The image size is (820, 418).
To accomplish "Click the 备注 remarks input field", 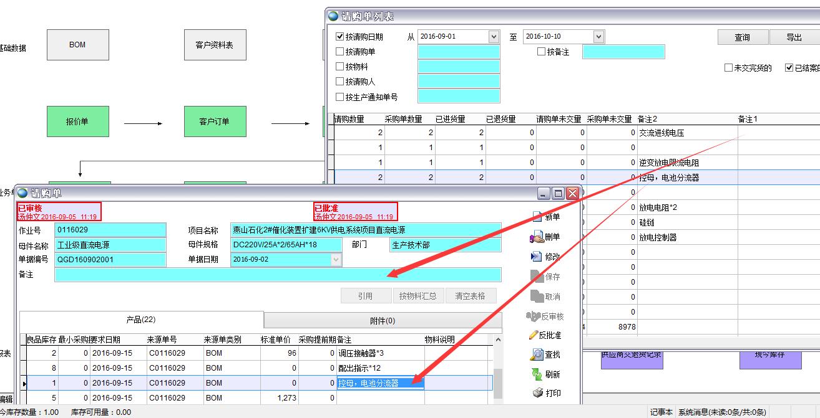I will click(278, 275).
